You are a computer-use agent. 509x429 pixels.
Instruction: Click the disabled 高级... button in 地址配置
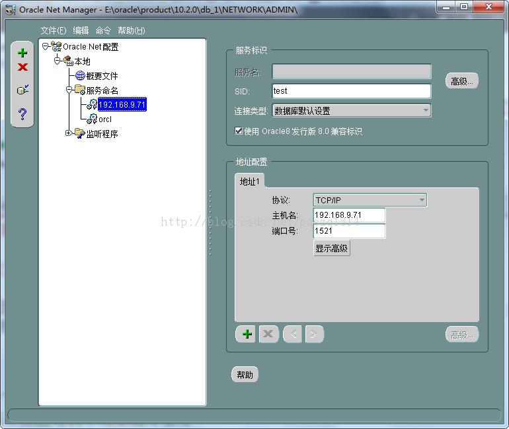(462, 335)
